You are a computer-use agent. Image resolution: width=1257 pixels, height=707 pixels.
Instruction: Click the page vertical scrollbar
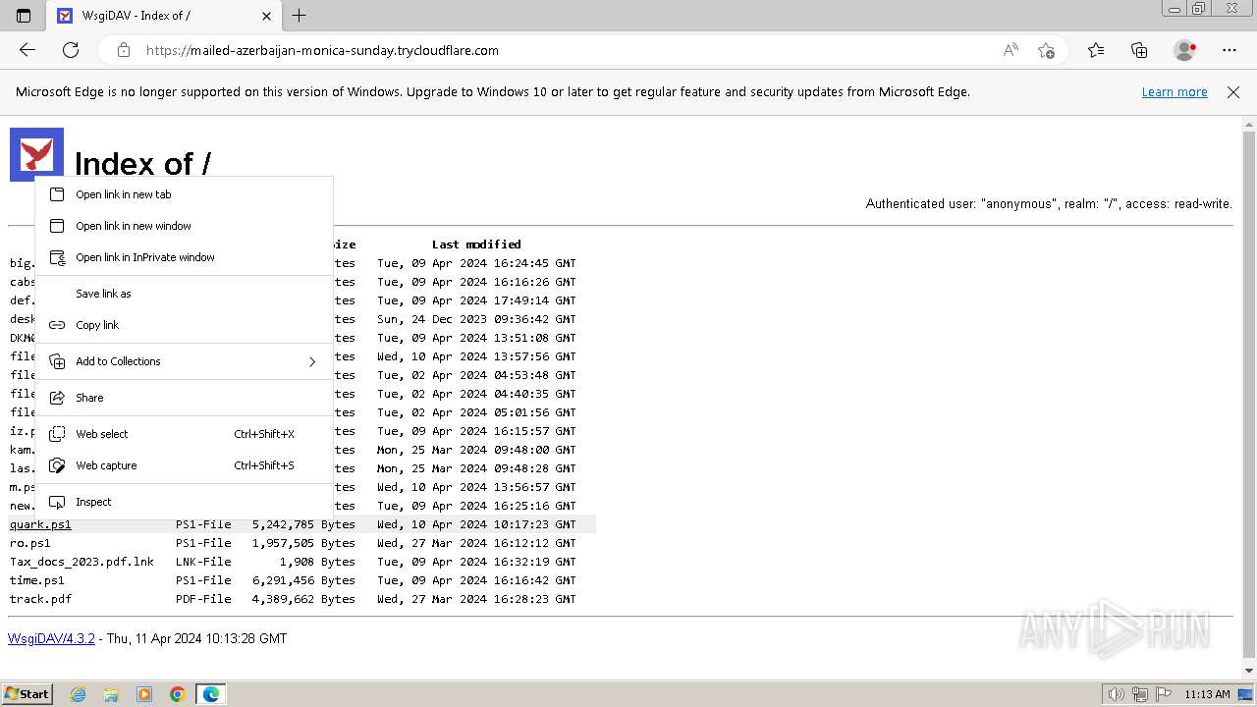click(1248, 397)
